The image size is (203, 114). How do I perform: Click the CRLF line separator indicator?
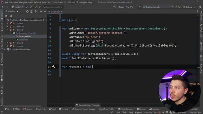tap(124, 112)
